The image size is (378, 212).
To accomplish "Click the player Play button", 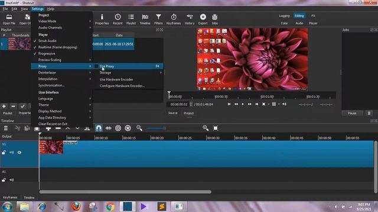I will (243, 104).
